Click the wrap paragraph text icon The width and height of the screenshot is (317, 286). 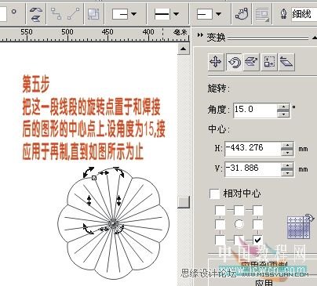coord(262,14)
